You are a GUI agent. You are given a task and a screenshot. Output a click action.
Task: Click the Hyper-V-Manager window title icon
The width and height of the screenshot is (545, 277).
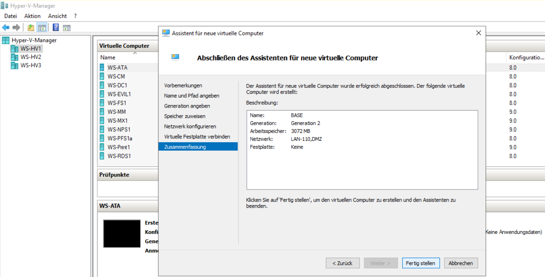pos(4,6)
